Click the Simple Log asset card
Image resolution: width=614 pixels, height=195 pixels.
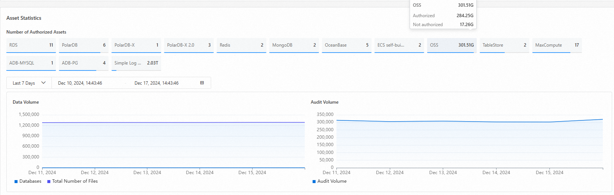[136, 63]
